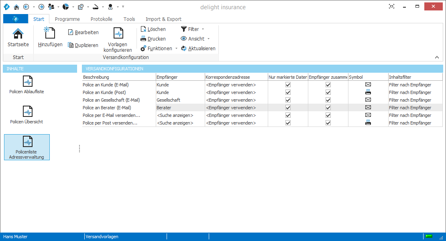Select the Police an Berater (E-Mail) row
The image size is (446, 241).
pyautogui.click(x=107, y=108)
